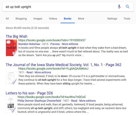This screenshot has height=116, width=136.
Task: Submit search using the magnifying glass icon
Action: pyautogui.click(x=127, y=7)
